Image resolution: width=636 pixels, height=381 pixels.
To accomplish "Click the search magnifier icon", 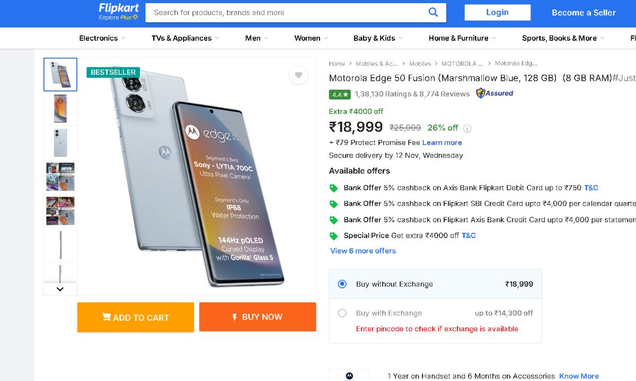I will [434, 12].
